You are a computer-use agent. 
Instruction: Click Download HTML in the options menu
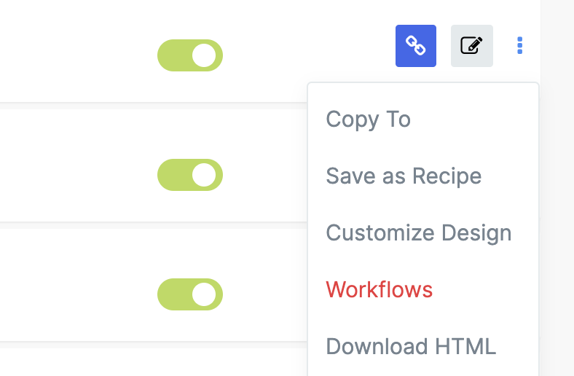click(x=411, y=346)
